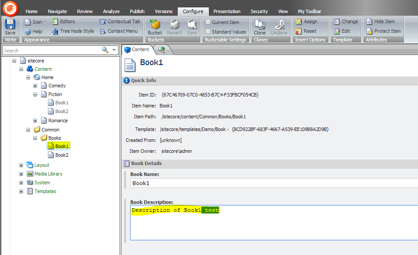Screen dimensions: 418x255
Task: Collapse the sitecore root node
Action: click(x=14, y=61)
